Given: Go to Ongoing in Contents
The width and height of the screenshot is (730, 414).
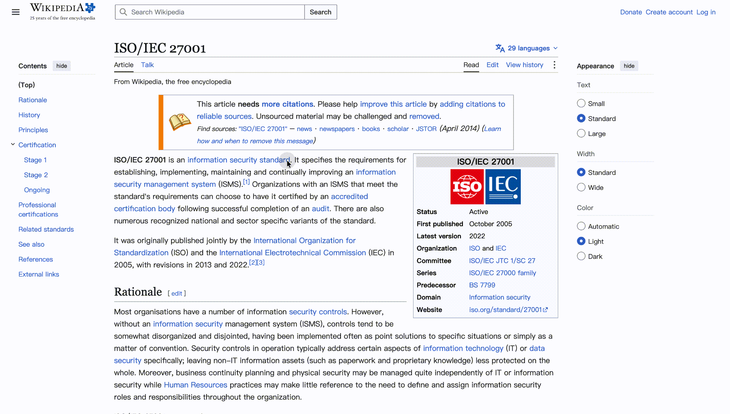Looking at the screenshot, I should [x=37, y=190].
